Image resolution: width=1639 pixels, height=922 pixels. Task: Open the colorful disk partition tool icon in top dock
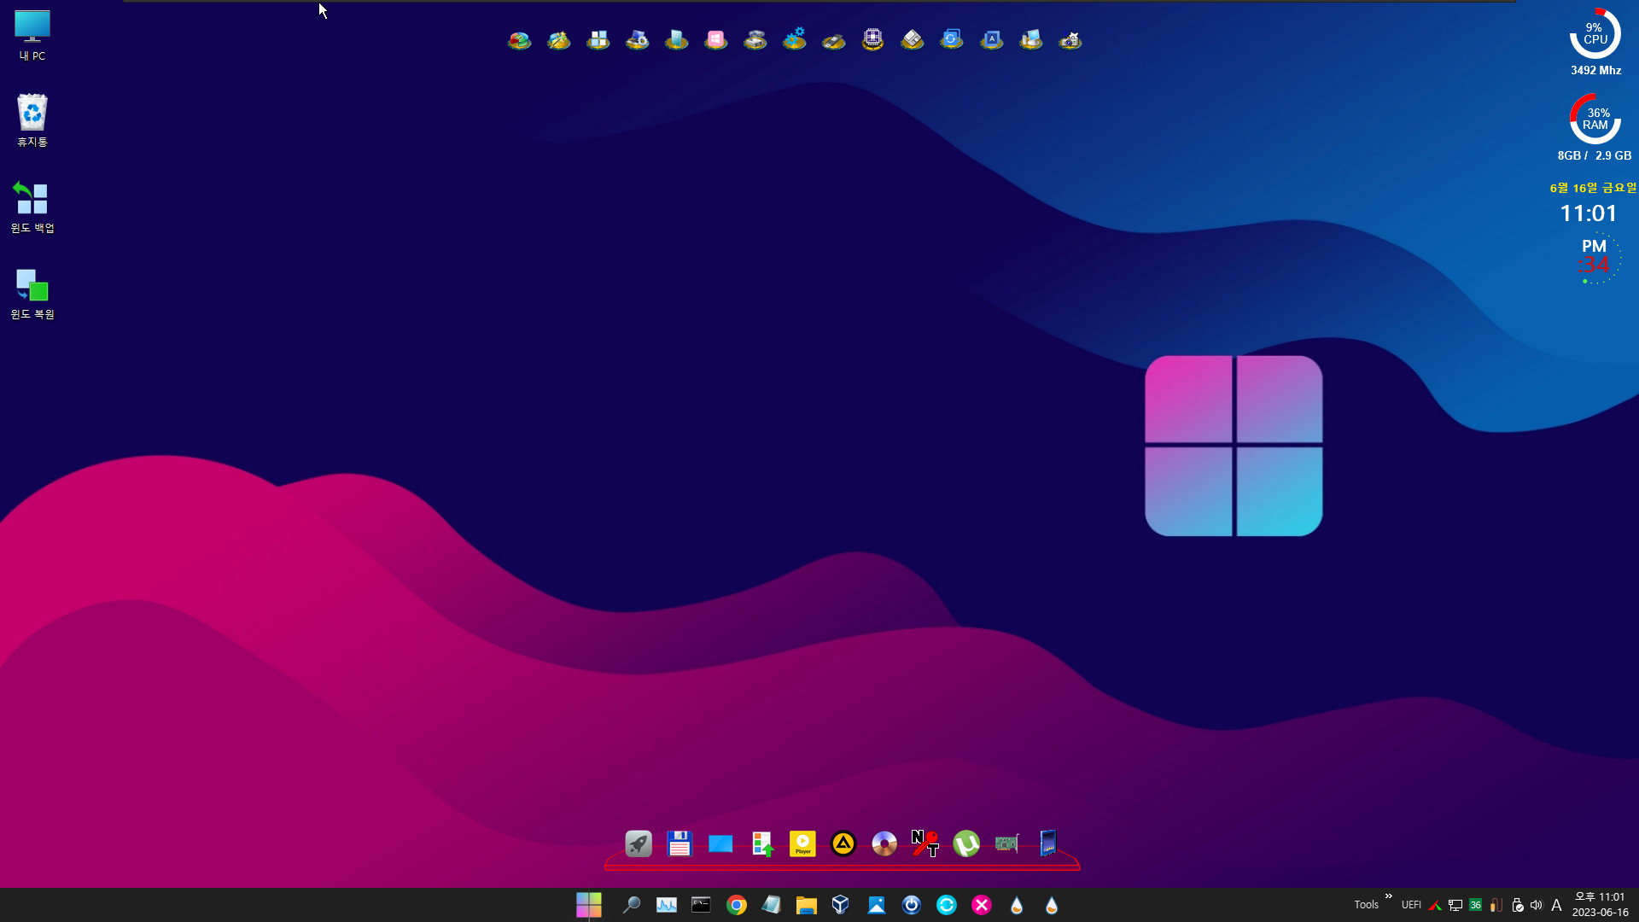pos(519,40)
